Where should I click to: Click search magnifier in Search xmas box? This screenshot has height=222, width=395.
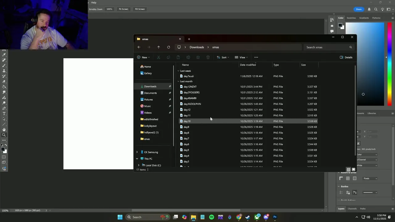pos(351,47)
